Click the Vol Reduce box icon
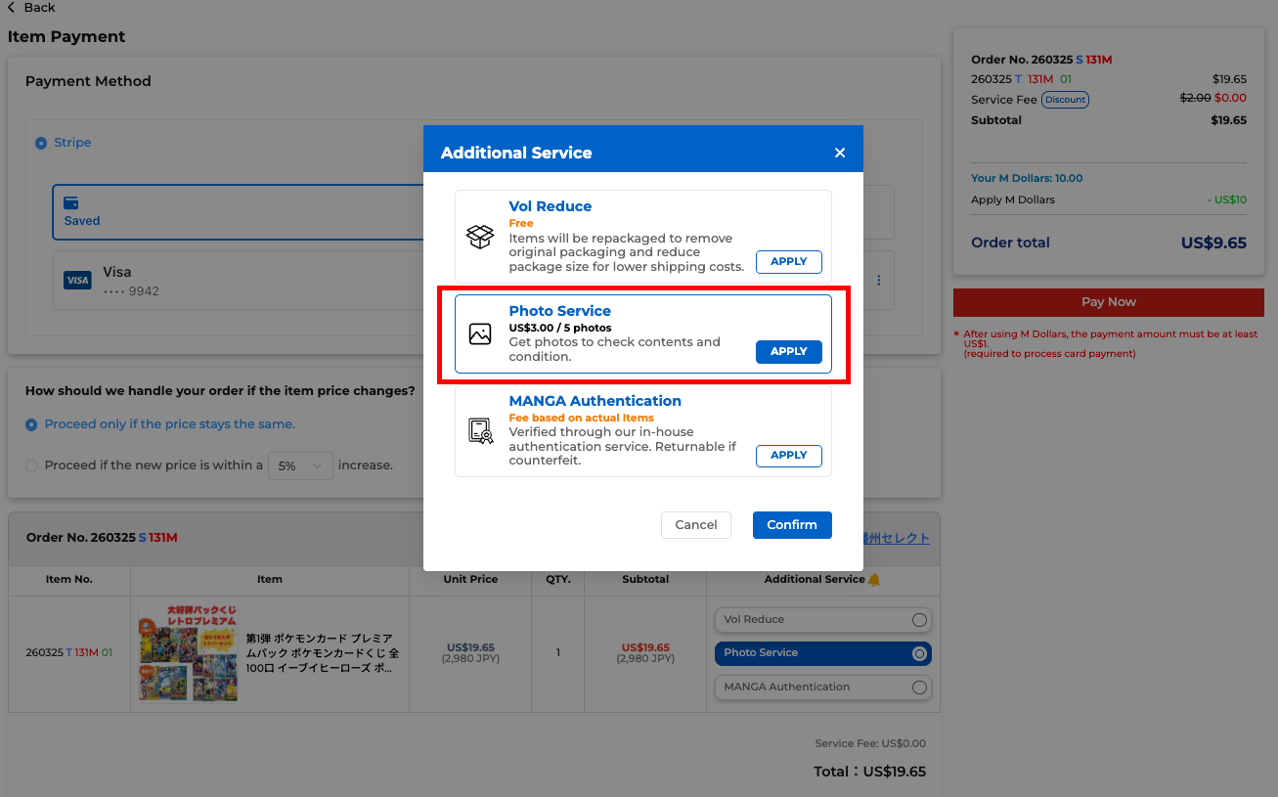This screenshot has width=1278, height=797. click(480, 237)
